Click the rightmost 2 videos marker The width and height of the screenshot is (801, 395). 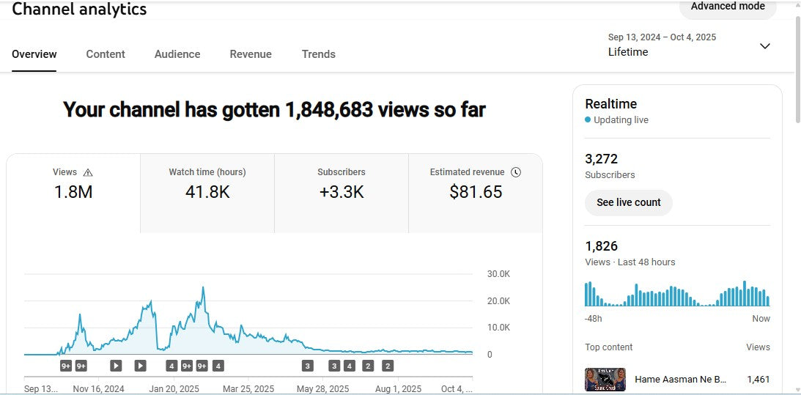[x=388, y=366]
